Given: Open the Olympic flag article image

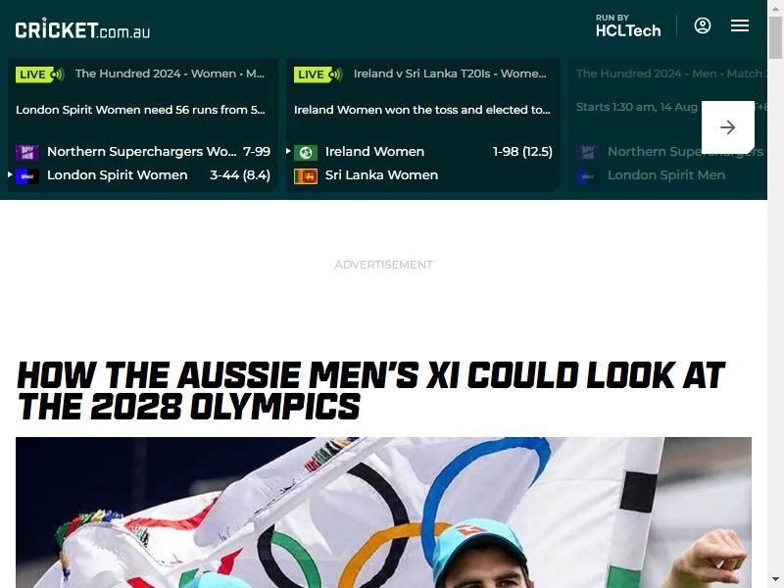Looking at the screenshot, I should (x=383, y=513).
